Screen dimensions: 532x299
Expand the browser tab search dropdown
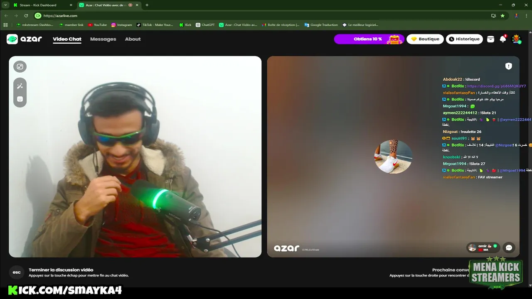(5, 5)
